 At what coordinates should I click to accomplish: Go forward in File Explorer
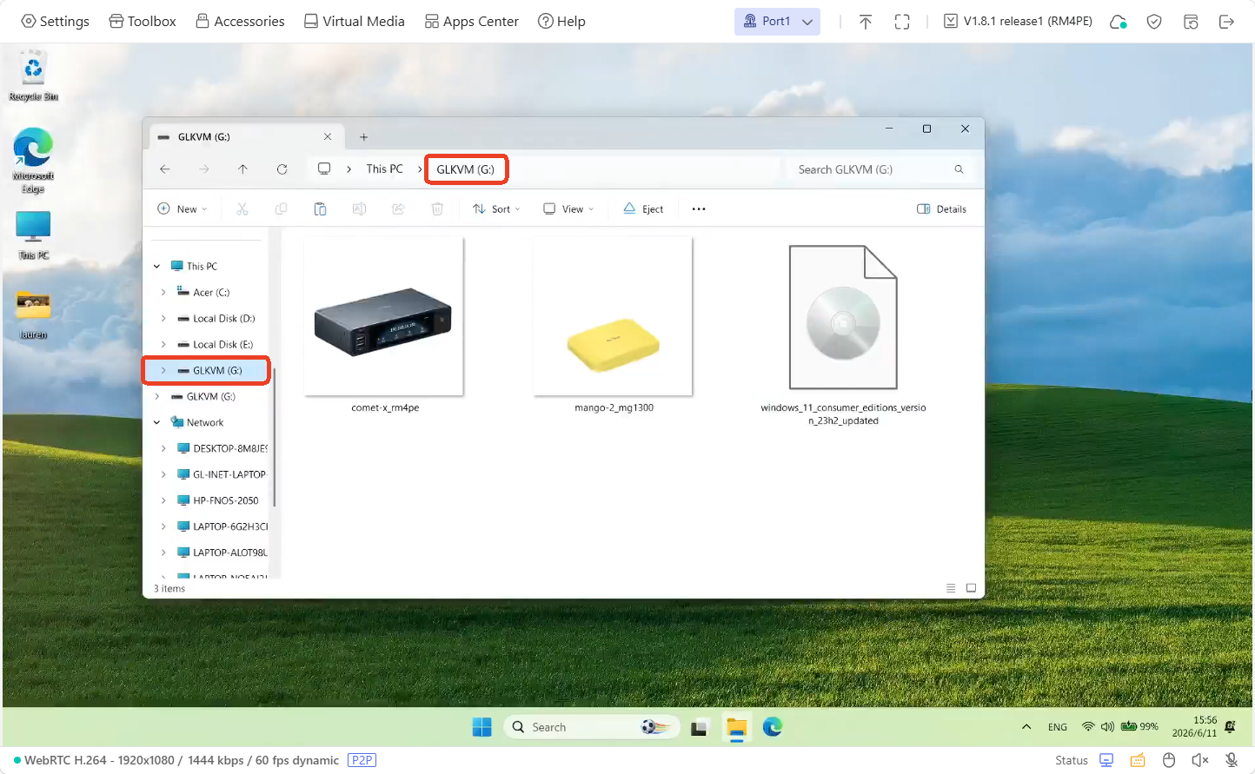click(204, 169)
